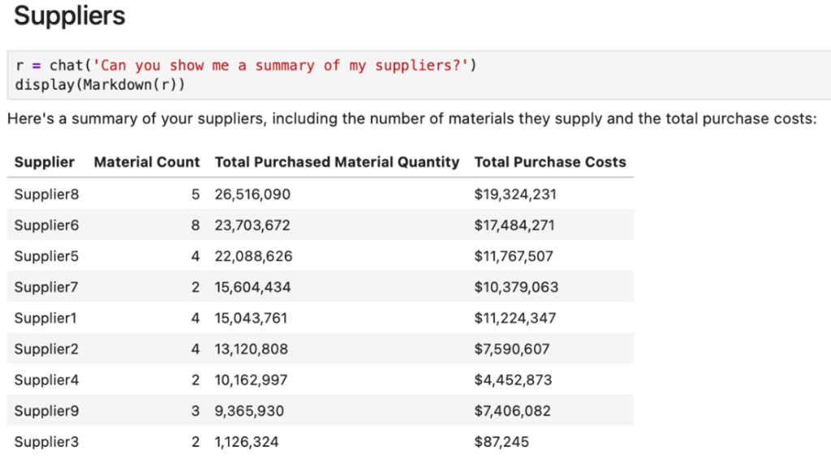Viewport: 831px width, 468px height.
Task: Click the Supplier column header
Action: (44, 162)
